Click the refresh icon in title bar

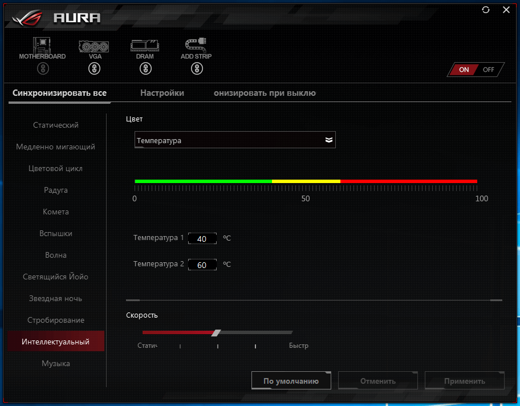pos(486,10)
